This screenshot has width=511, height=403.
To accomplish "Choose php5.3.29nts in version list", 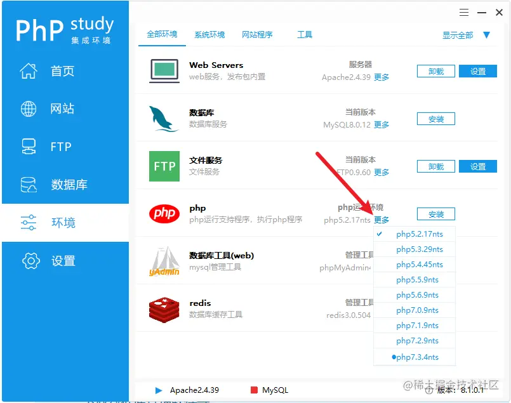I will 415,249.
